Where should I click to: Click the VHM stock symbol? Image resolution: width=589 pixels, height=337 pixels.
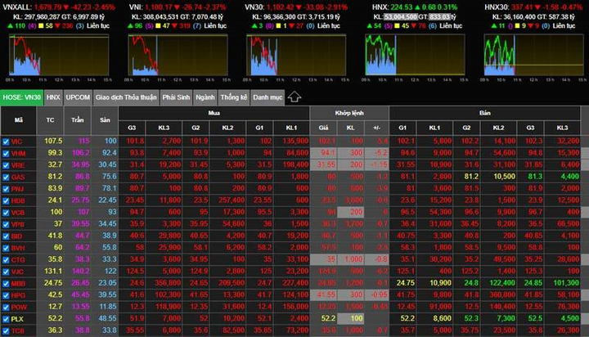coord(18,153)
